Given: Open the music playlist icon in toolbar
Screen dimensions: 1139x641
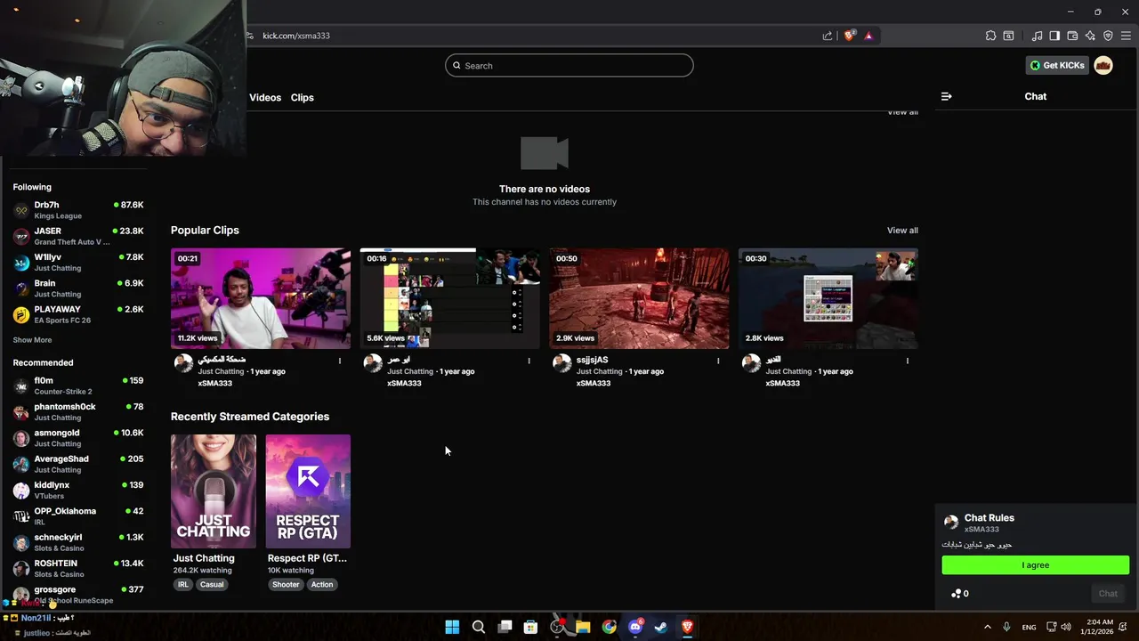Looking at the screenshot, I should (1037, 36).
